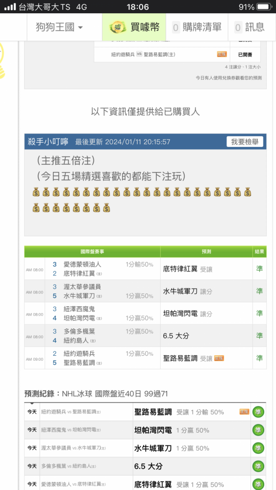276x490 pixels.
Task: Click the 我要檢舉 report button
Action: [x=245, y=142]
